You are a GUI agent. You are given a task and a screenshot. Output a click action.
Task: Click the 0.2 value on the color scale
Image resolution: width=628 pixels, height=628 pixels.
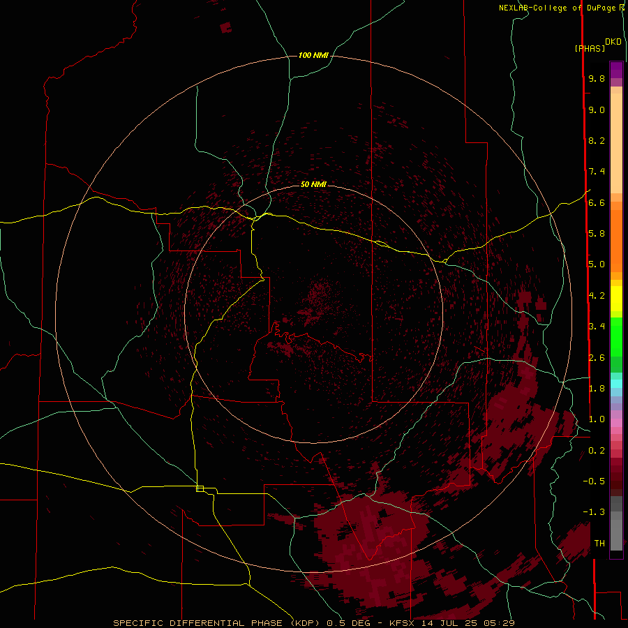point(597,450)
